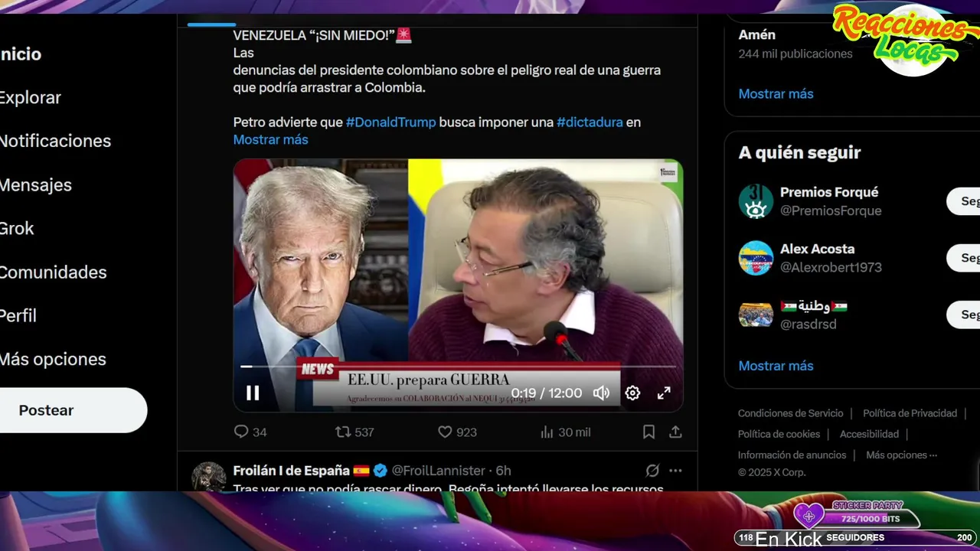Open Perfil in sidebar
The image size is (980, 551).
click(18, 315)
